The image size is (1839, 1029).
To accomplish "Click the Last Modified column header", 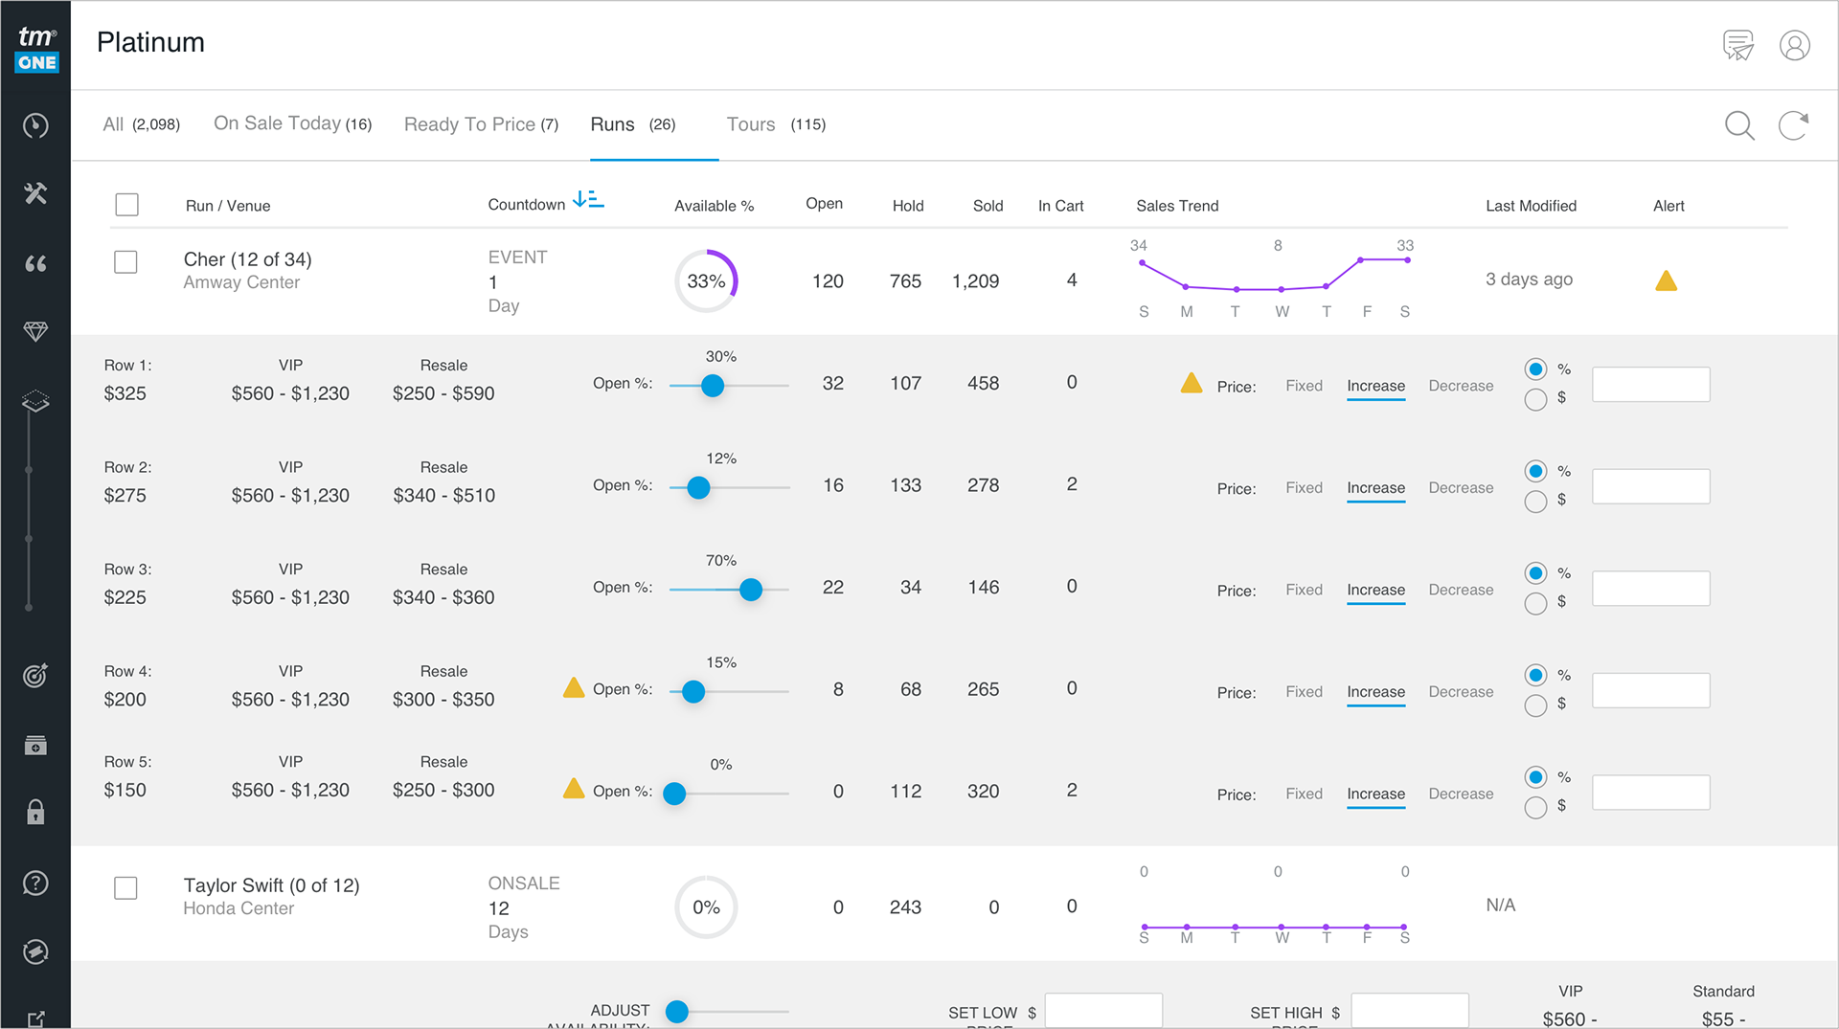I will 1531,206.
